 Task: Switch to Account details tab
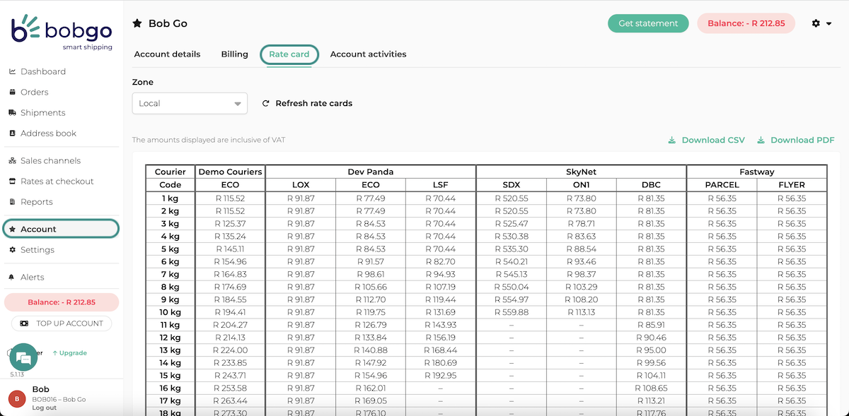pos(167,54)
